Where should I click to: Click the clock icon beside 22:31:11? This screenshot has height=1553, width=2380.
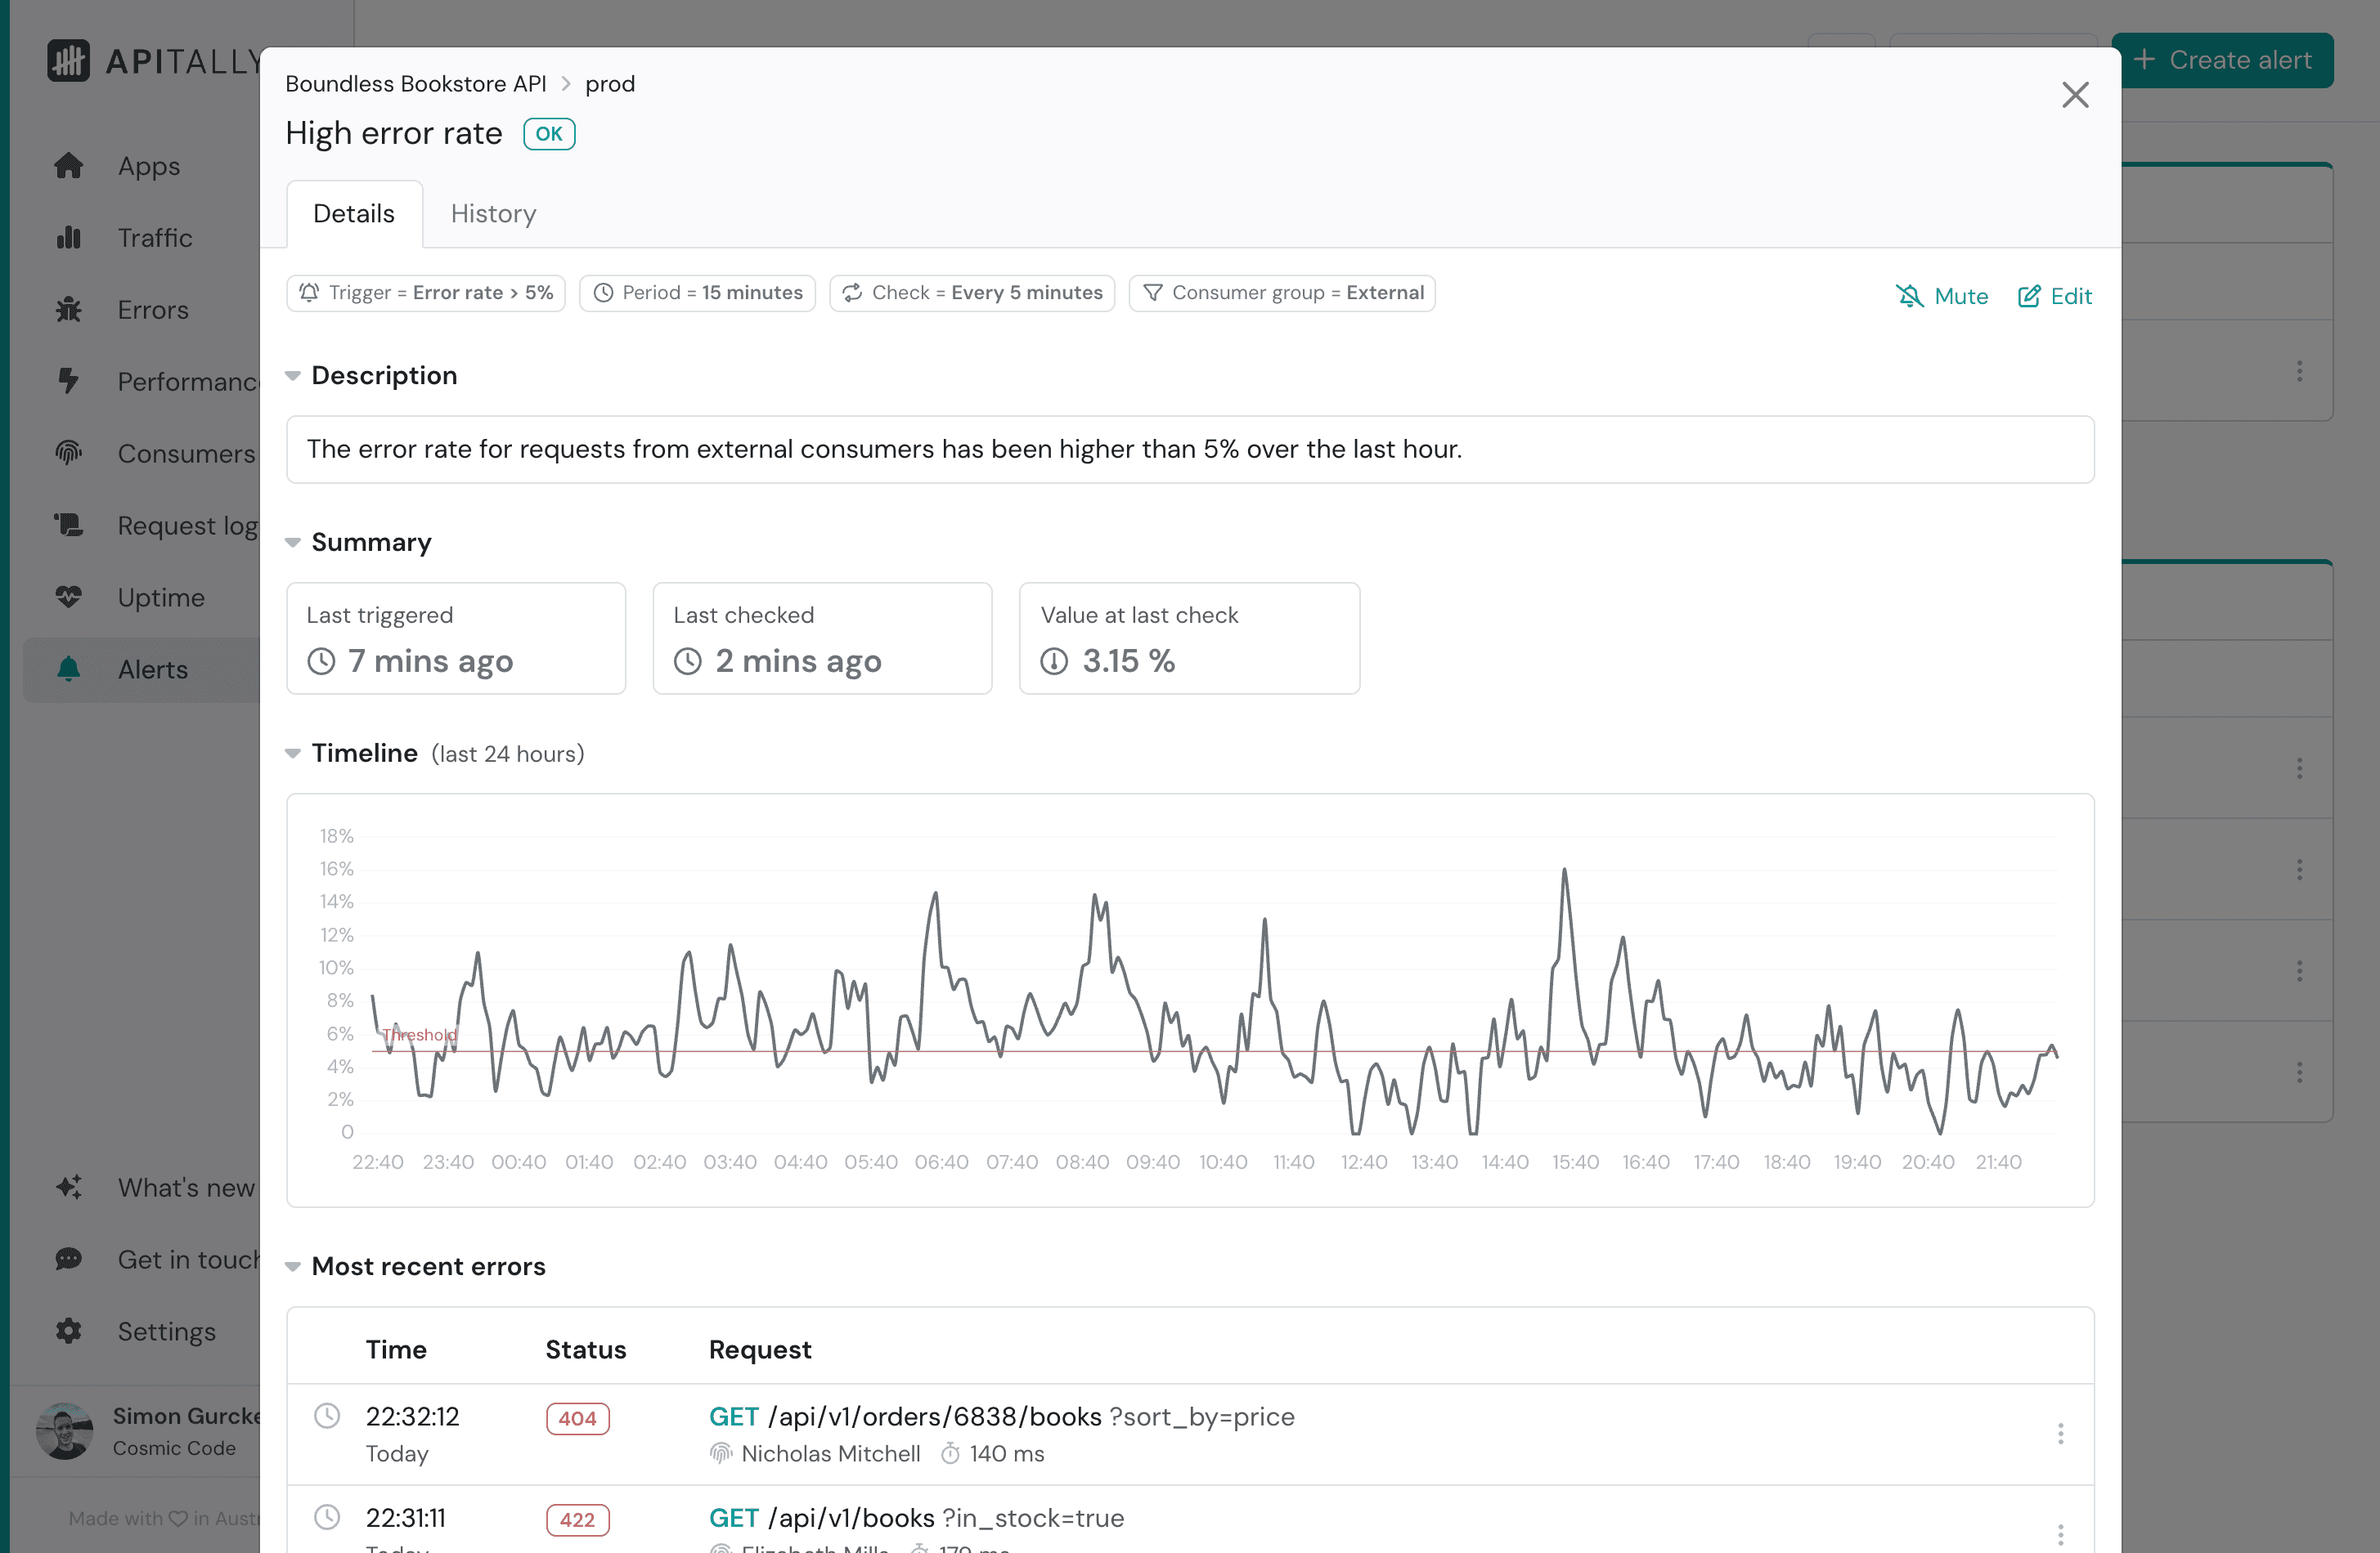327,1517
